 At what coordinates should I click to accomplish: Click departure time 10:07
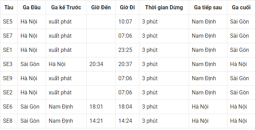pyautogui.click(x=125, y=22)
